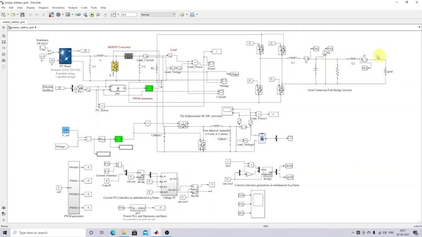Click the Windows Start button

[5, 233]
